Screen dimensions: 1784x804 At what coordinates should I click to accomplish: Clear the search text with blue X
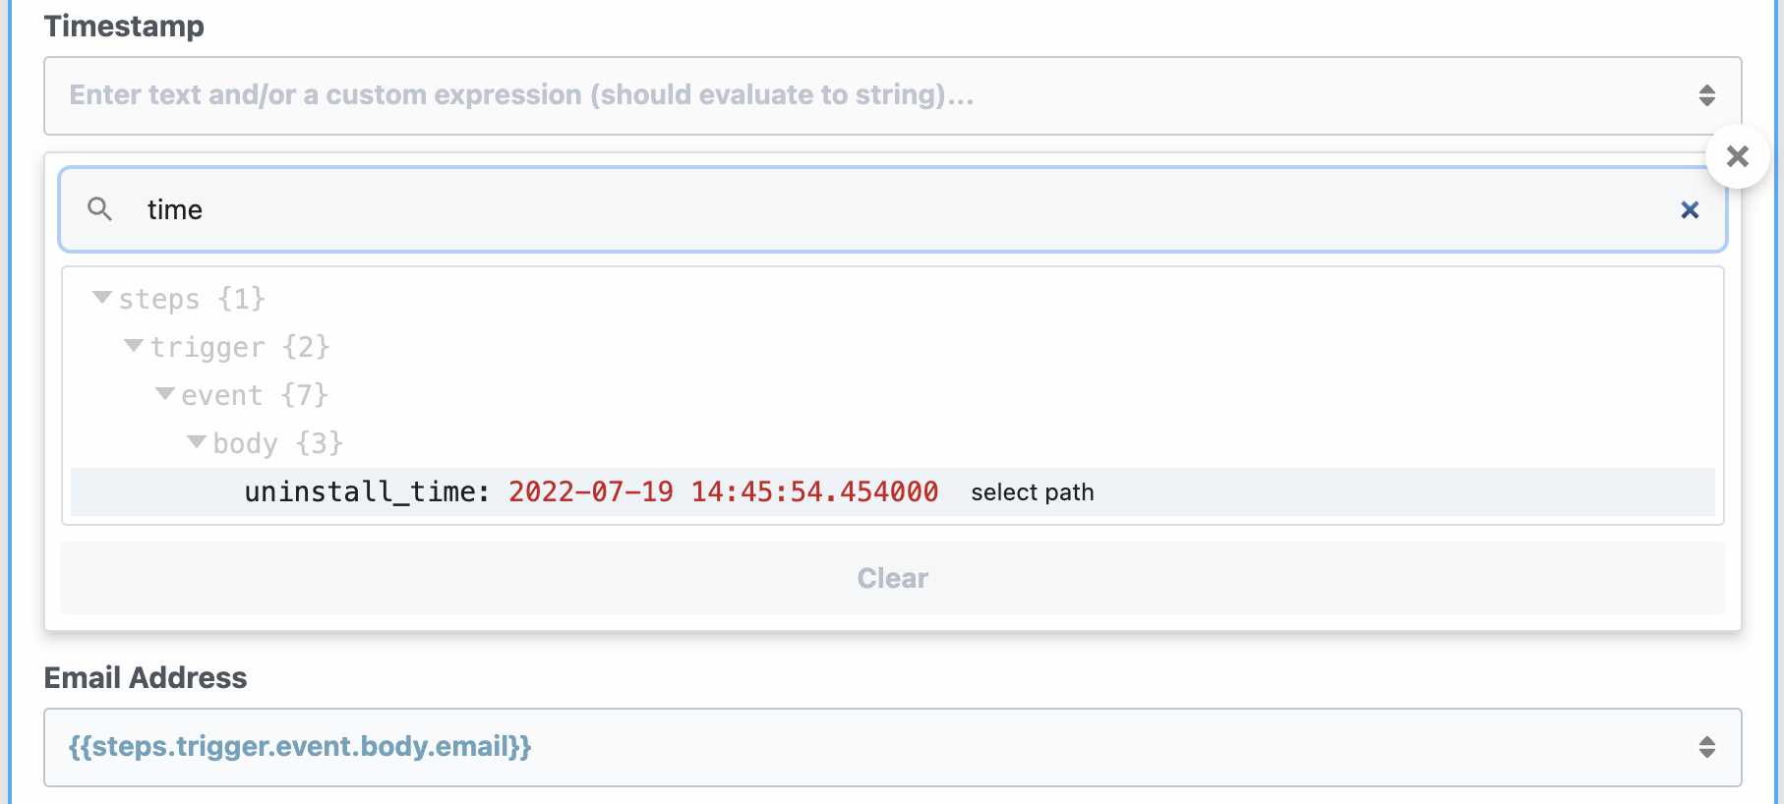[1690, 209]
